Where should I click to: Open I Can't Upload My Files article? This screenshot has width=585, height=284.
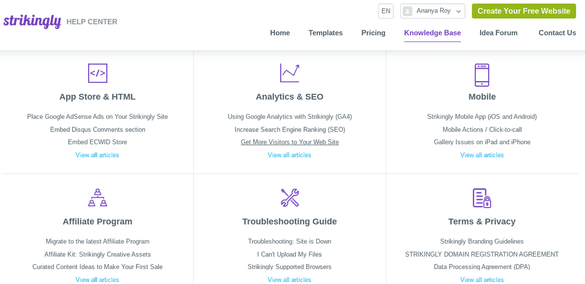pyautogui.click(x=290, y=254)
